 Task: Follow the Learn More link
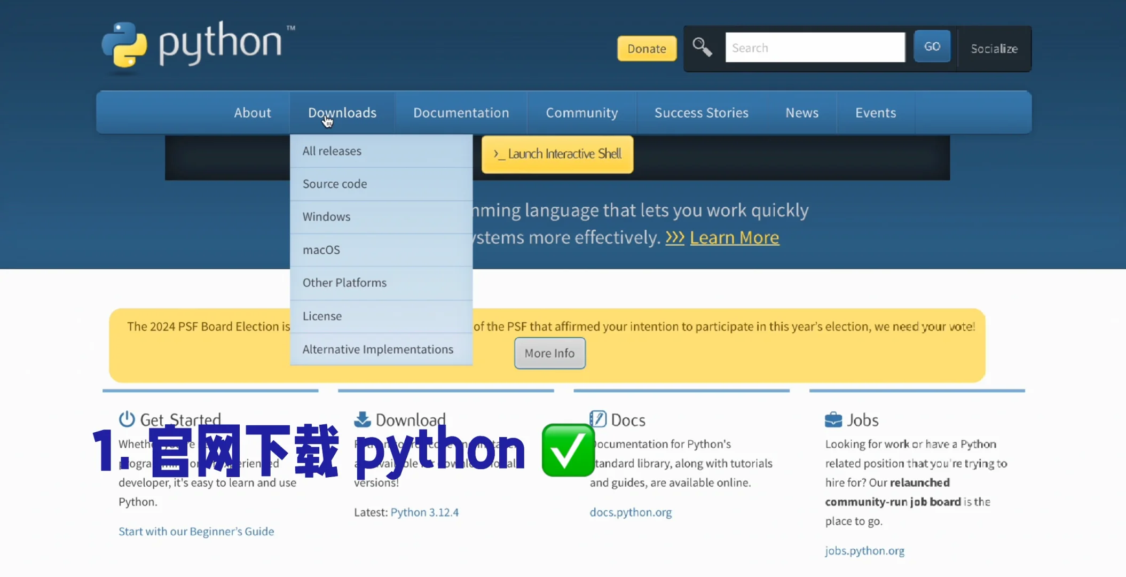pos(735,237)
